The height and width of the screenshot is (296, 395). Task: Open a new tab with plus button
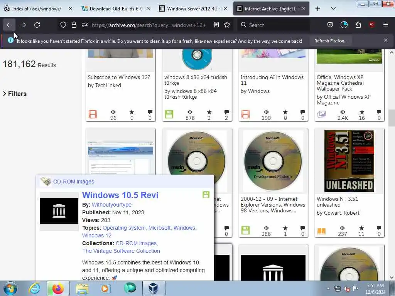point(318,9)
